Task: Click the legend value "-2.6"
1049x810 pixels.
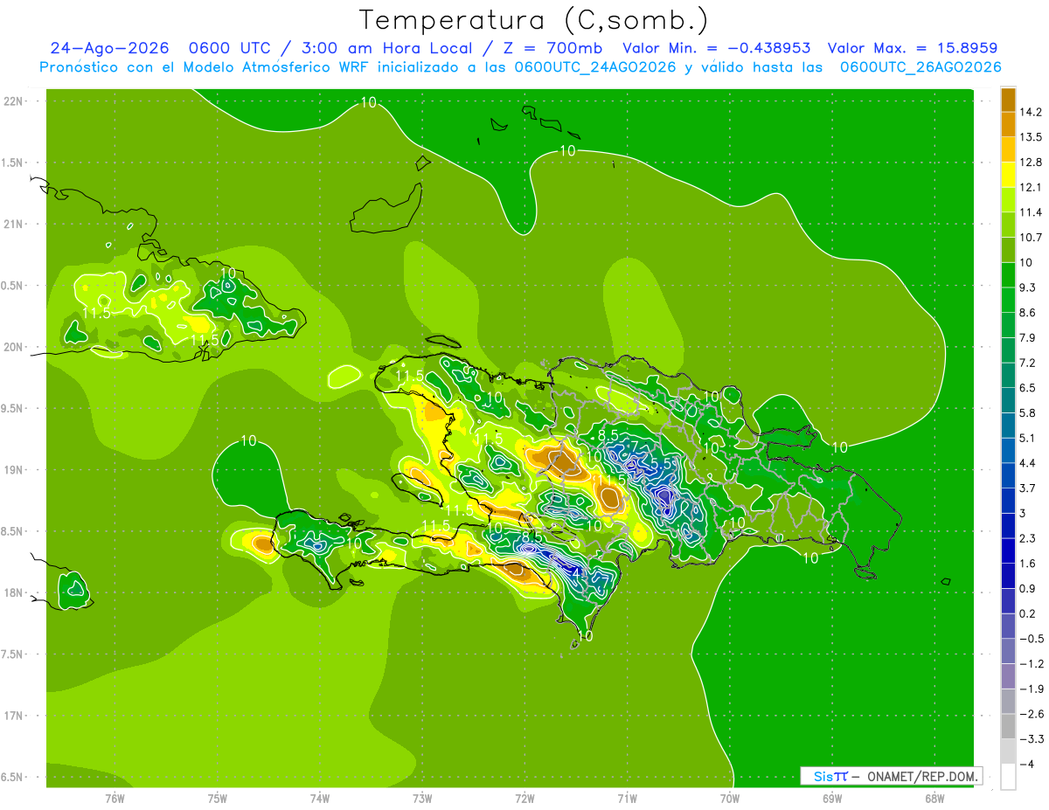Action: click(1032, 714)
